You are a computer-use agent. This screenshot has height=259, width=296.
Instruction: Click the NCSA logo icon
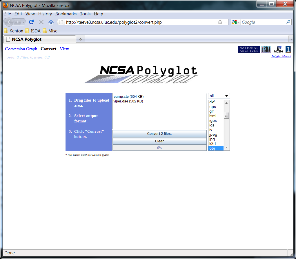point(278,49)
